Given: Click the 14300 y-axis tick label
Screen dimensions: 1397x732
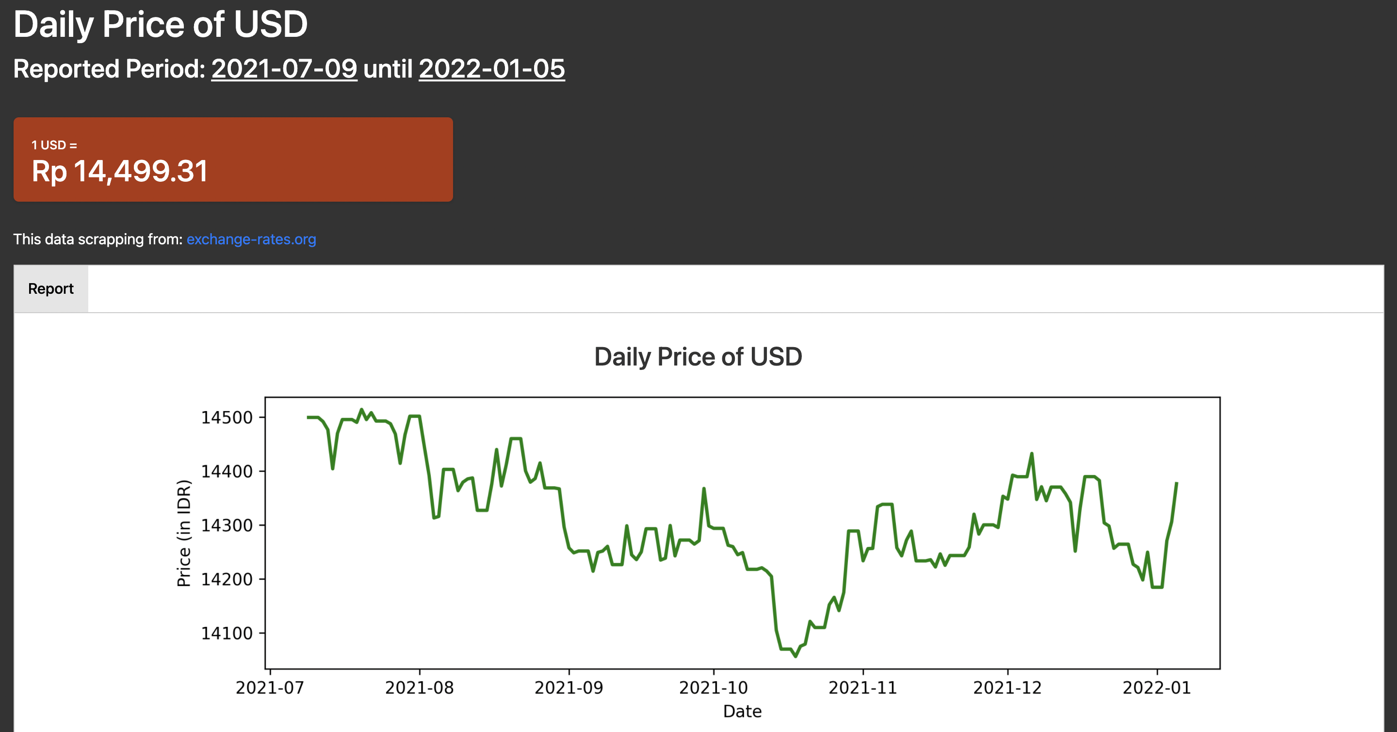Looking at the screenshot, I should [227, 525].
